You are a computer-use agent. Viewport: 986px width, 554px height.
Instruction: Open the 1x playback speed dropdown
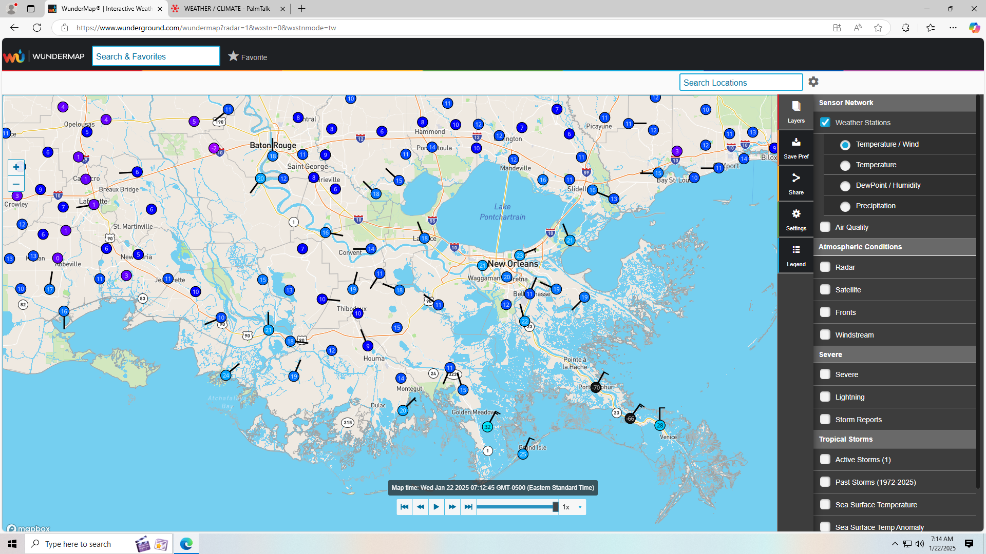point(573,507)
